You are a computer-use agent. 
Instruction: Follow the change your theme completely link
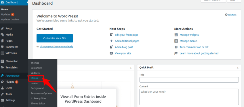click(x=56, y=46)
